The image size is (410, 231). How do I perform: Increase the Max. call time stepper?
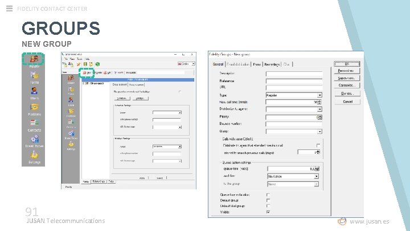pos(319,101)
